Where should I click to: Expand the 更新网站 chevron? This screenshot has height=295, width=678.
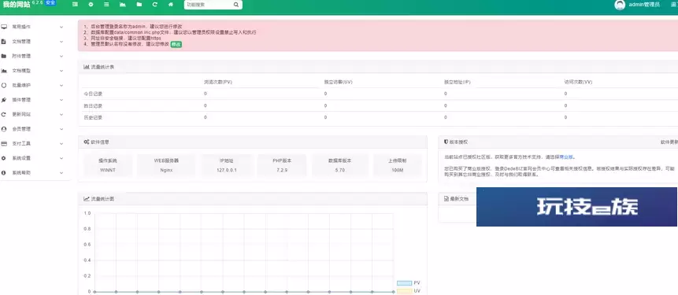pos(61,114)
